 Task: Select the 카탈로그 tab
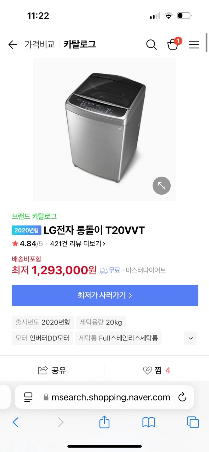tap(80, 45)
